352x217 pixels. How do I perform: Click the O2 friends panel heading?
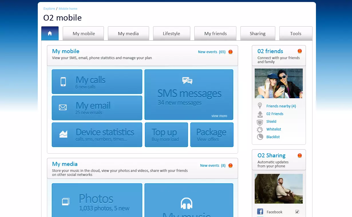tap(270, 51)
